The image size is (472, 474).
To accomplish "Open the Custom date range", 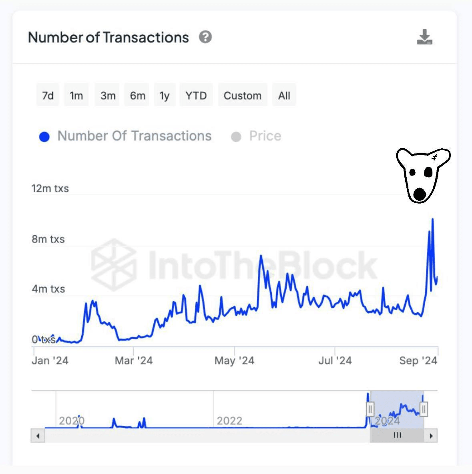I will 242,95.
